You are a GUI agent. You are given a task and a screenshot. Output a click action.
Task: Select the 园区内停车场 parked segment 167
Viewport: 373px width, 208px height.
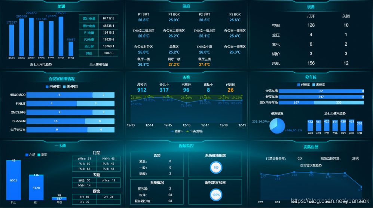pos(296,103)
